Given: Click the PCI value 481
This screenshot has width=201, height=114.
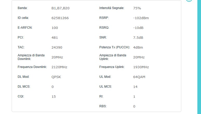Looking at the screenshot, I should pos(55,38).
